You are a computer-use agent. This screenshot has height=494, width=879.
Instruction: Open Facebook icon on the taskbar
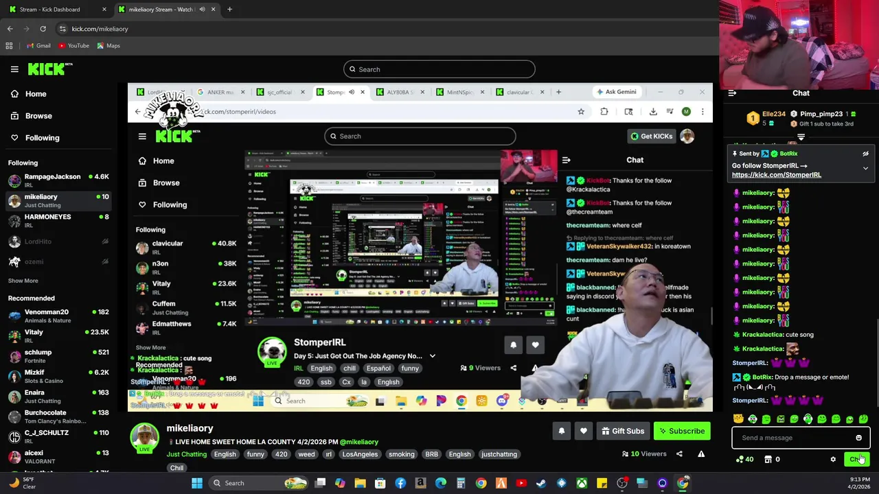(400, 483)
